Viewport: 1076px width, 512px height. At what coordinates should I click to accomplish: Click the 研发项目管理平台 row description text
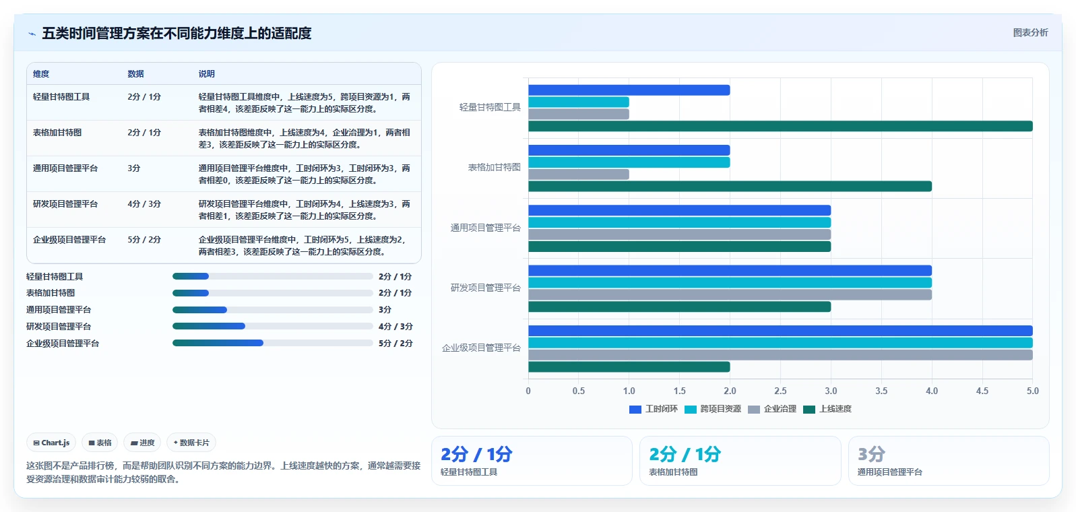pos(304,210)
